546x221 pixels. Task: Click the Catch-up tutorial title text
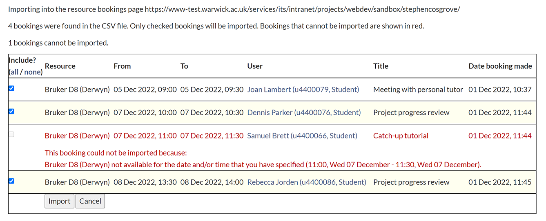click(401, 136)
